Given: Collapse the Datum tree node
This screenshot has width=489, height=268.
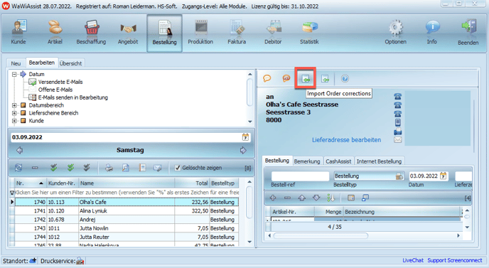Looking at the screenshot, I should [x=14, y=74].
